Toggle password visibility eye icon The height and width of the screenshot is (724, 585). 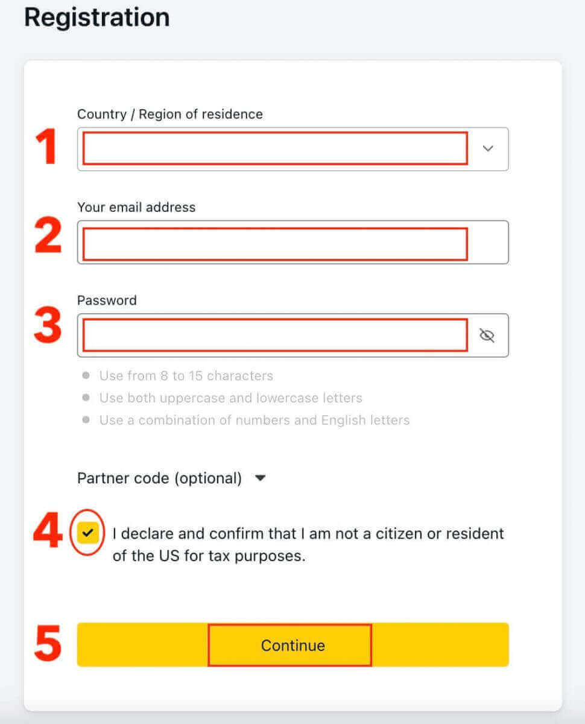487,335
